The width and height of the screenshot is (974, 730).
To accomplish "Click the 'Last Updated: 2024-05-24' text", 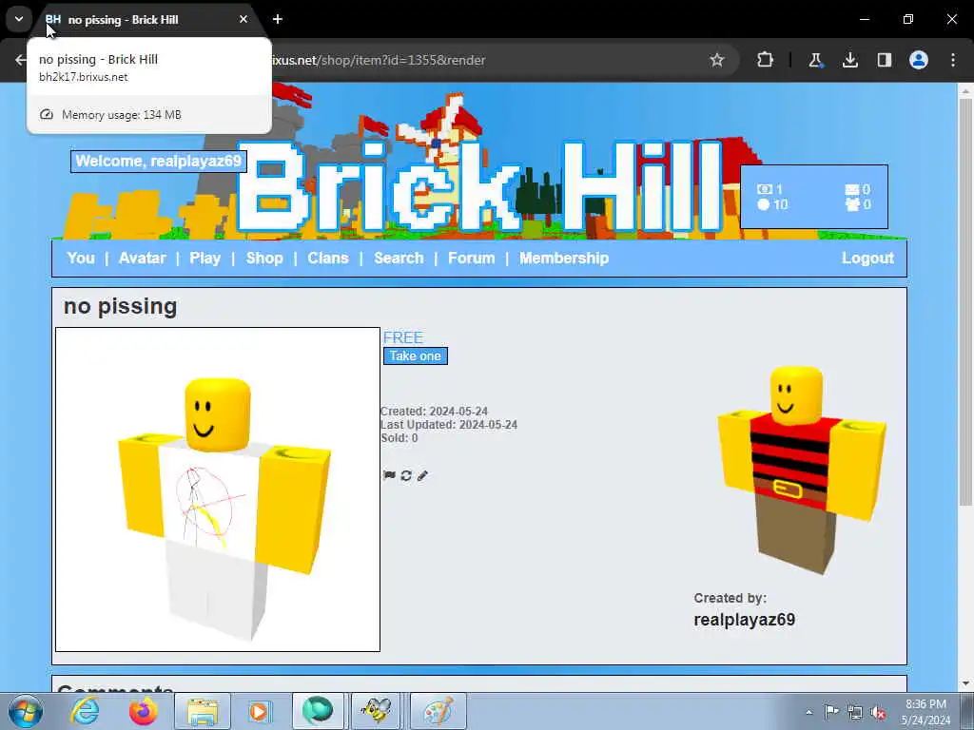I will [x=449, y=425].
